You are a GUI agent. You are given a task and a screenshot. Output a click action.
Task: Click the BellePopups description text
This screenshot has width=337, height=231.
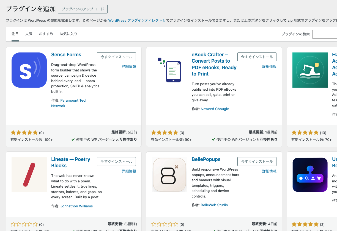pos(215,183)
